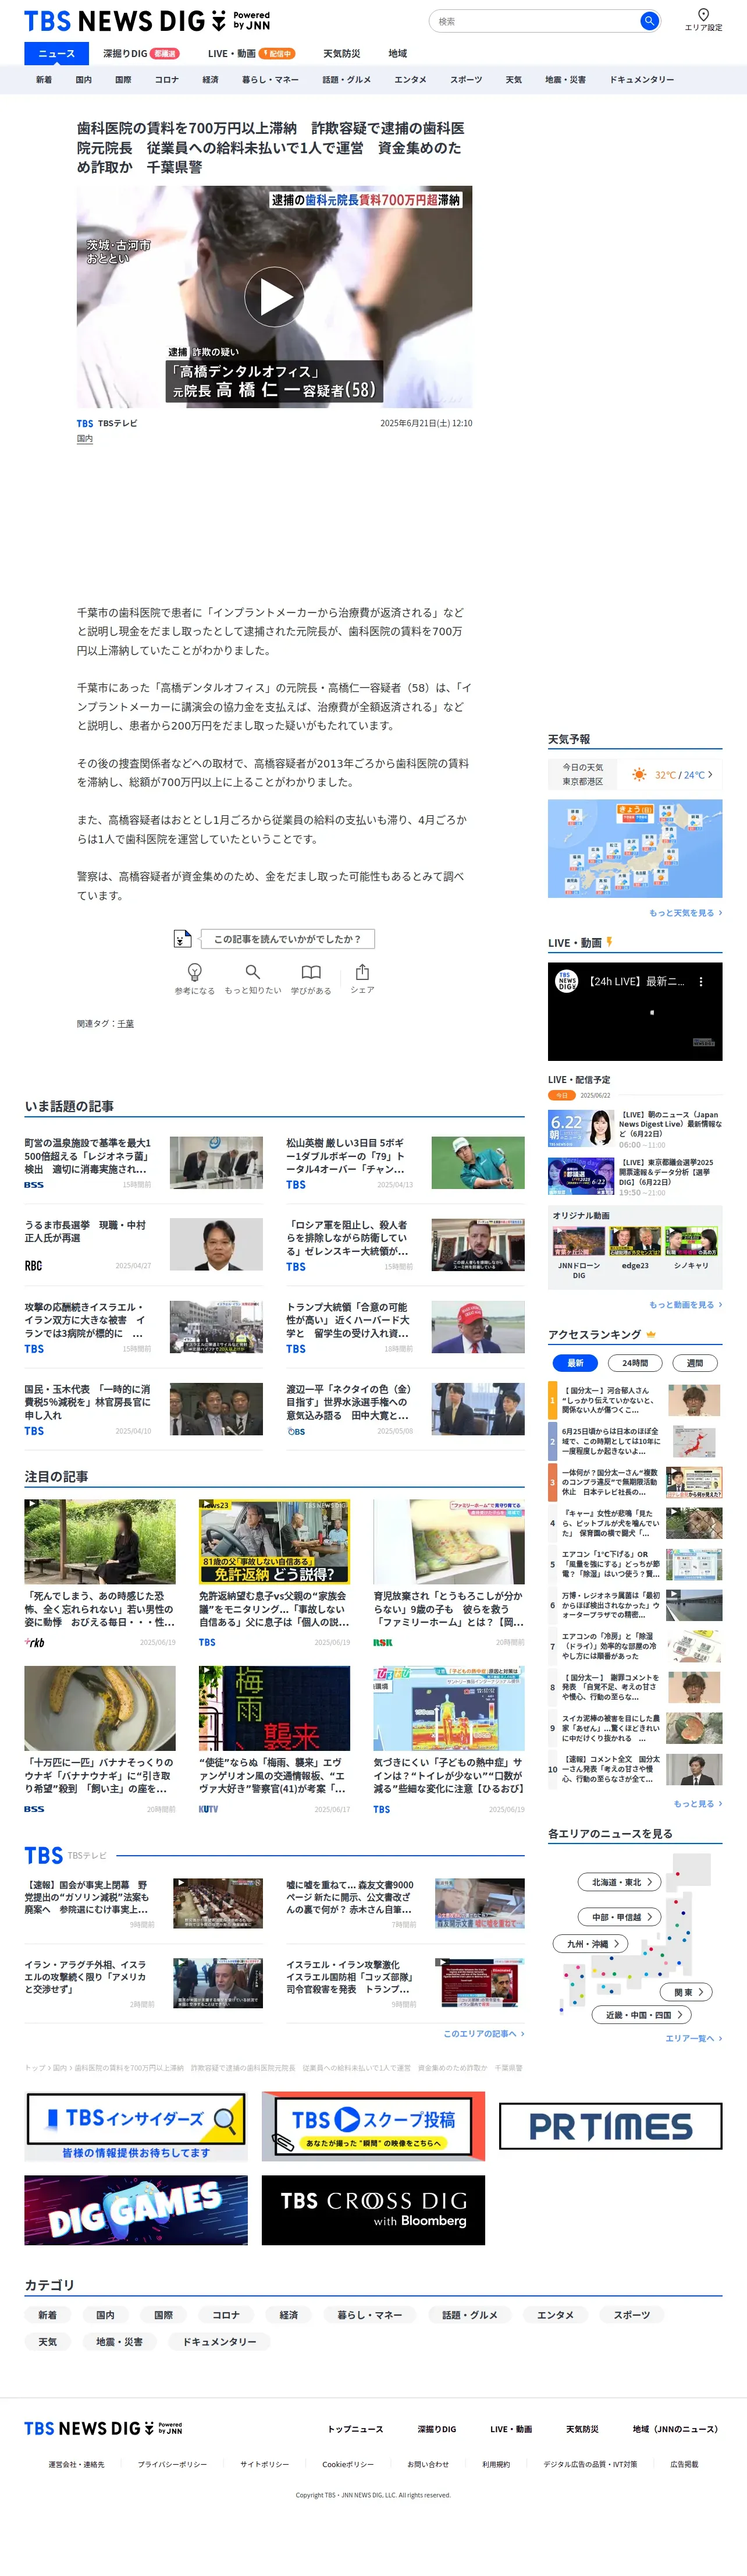Go to the 天気防災 tab
Viewport: 747px width, 2576px height.
pos(342,54)
